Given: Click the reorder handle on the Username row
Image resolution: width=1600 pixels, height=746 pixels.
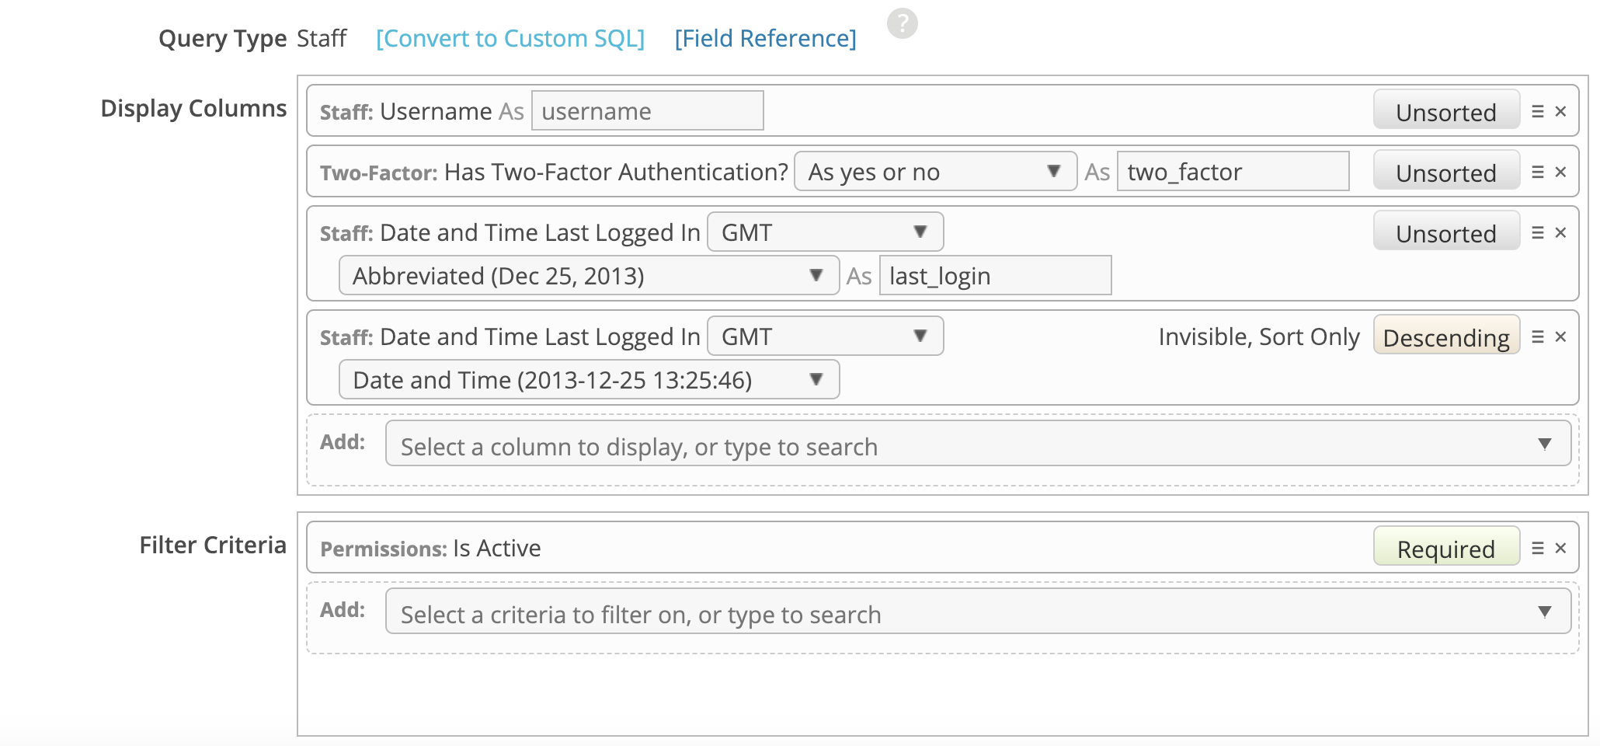Looking at the screenshot, I should 1536,111.
